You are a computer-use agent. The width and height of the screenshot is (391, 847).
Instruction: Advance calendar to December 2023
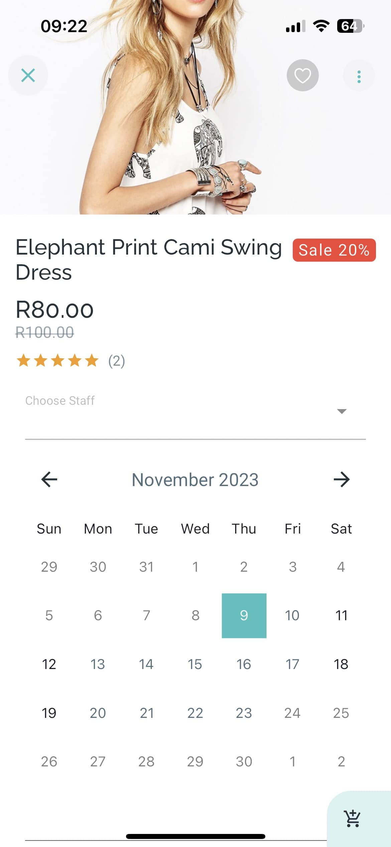(x=342, y=480)
